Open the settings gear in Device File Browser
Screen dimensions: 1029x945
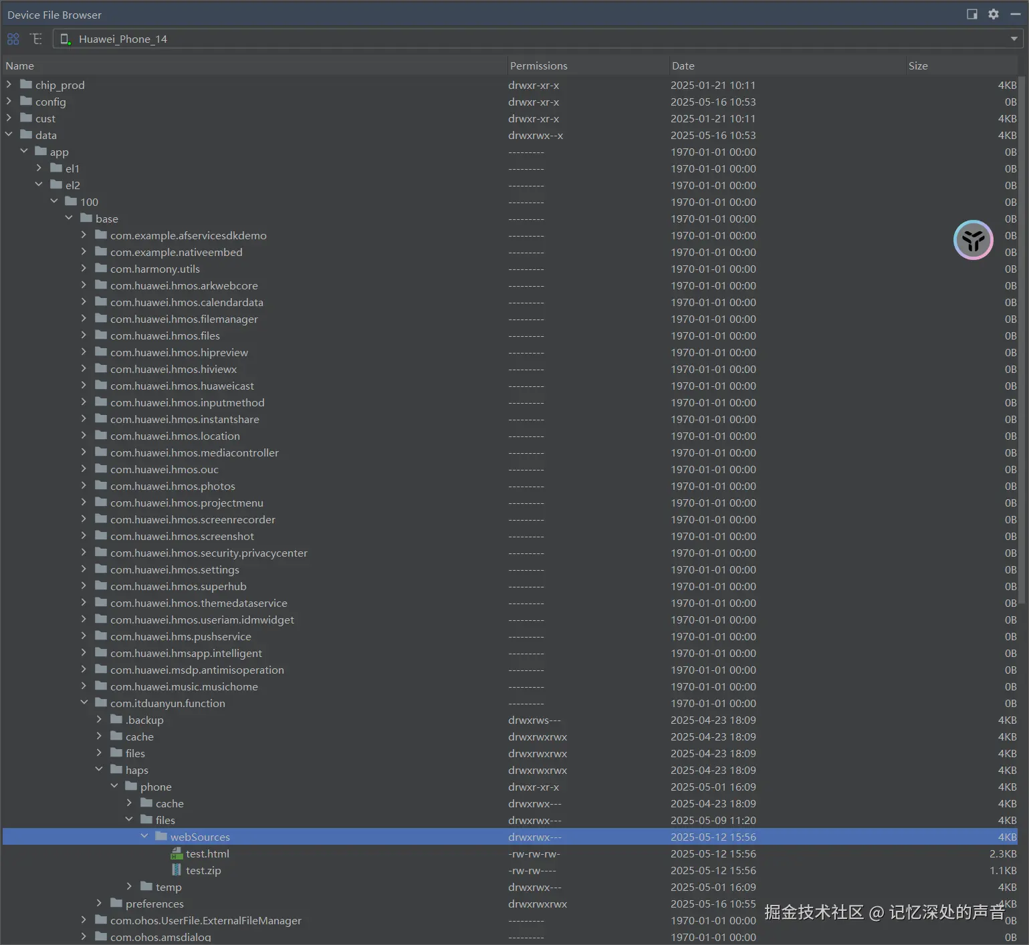point(994,14)
